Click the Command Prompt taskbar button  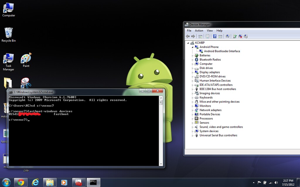point(93,182)
